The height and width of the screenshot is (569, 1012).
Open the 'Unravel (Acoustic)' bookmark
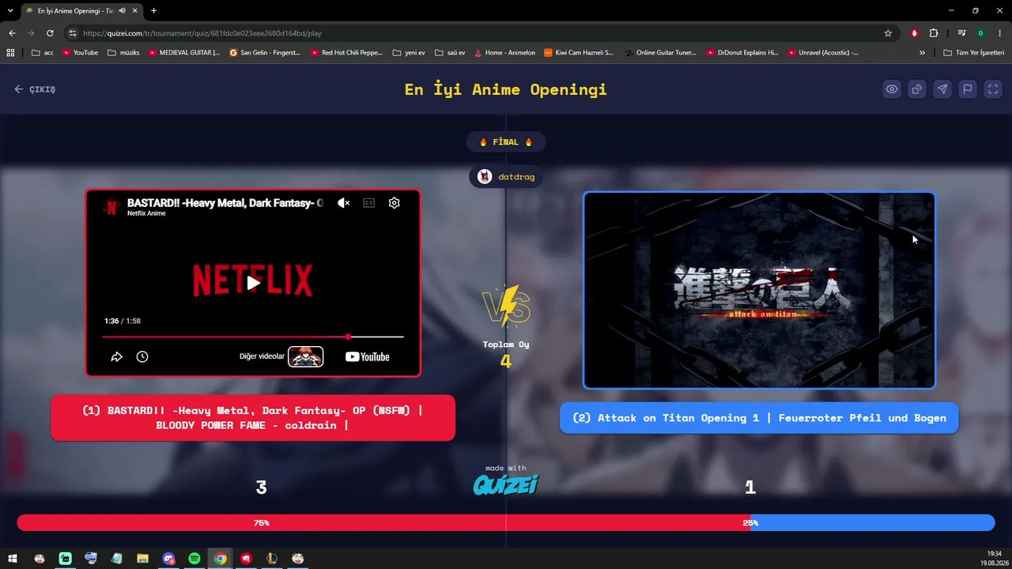coord(823,53)
